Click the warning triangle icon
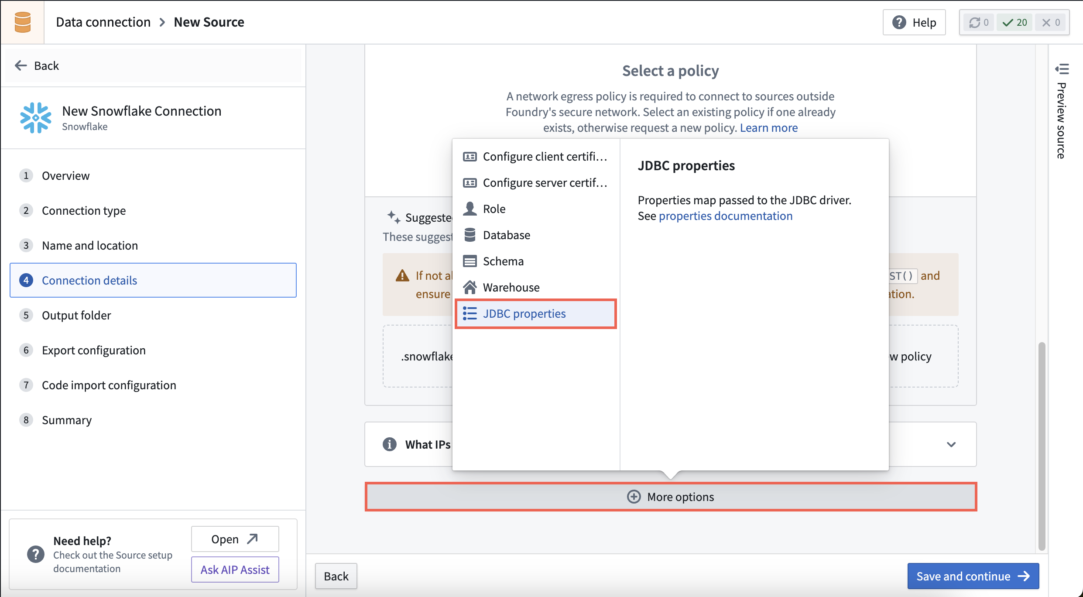This screenshot has width=1083, height=597. click(402, 276)
